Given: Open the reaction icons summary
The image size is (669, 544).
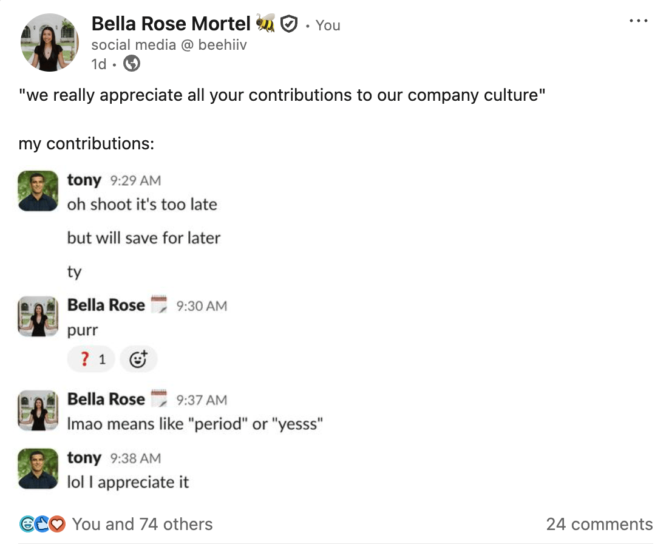Looking at the screenshot, I should 42,524.
